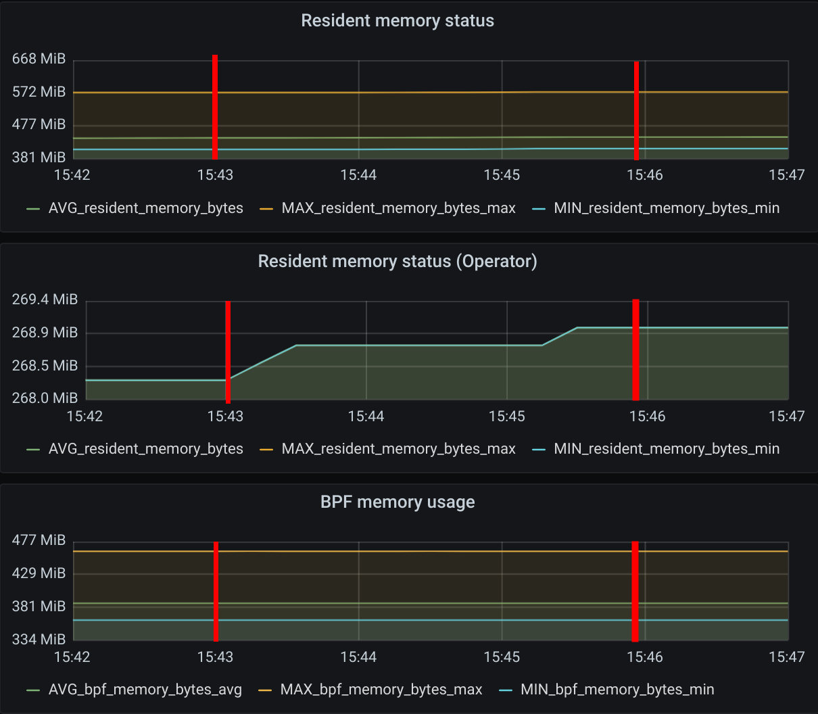Click the green color line of AVG_resident_memory_bytes in the Operator legend

click(x=33, y=450)
